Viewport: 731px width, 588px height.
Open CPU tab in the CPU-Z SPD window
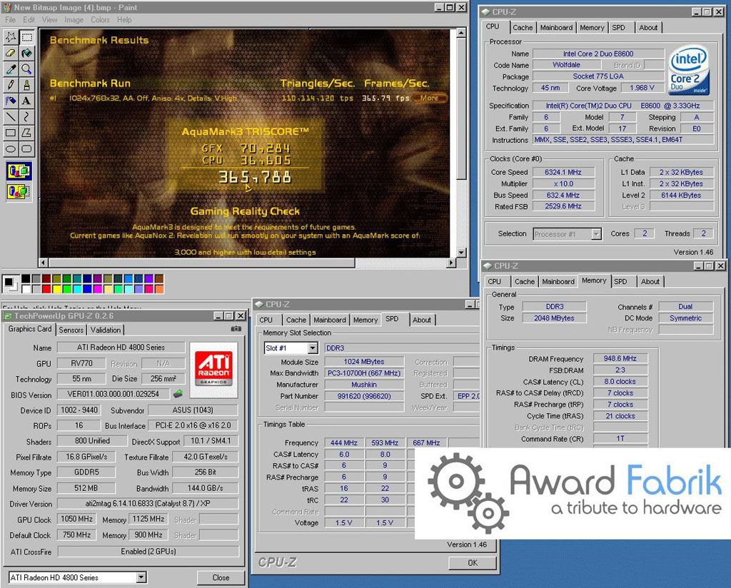tap(266, 320)
